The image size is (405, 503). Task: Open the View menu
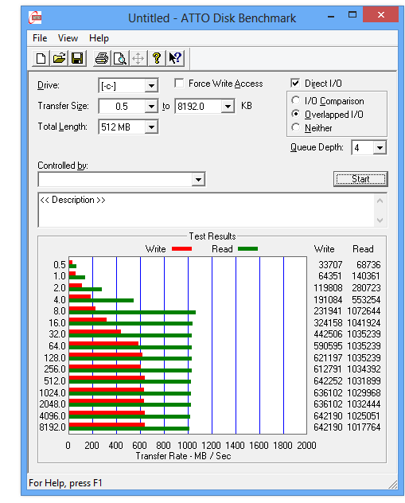click(x=68, y=38)
